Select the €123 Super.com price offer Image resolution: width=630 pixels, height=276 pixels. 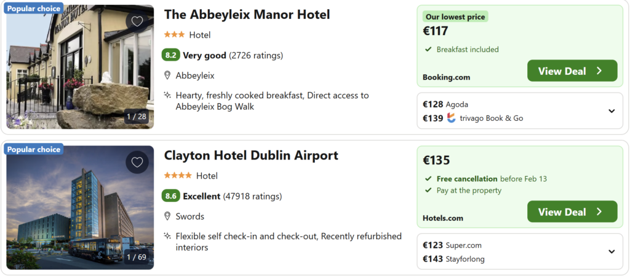(451, 245)
